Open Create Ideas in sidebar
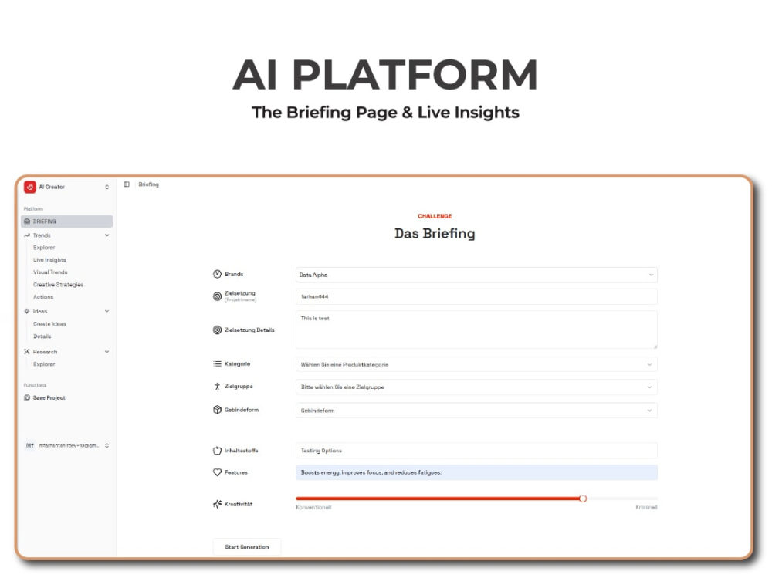This screenshot has height=578, width=772. (x=49, y=324)
